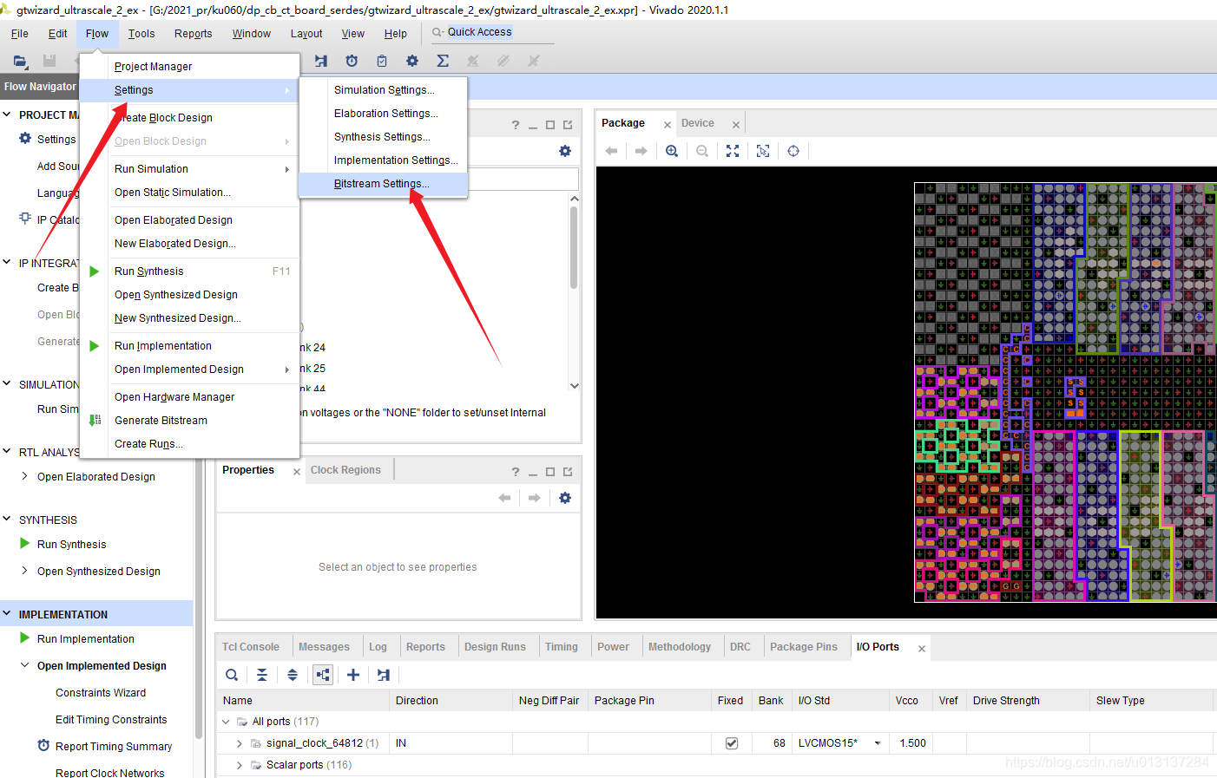
Task: Collapse the PROJECT MANAGER section
Action: click(x=7, y=114)
